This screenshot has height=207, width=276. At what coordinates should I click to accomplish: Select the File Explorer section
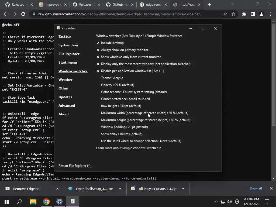point(69,54)
